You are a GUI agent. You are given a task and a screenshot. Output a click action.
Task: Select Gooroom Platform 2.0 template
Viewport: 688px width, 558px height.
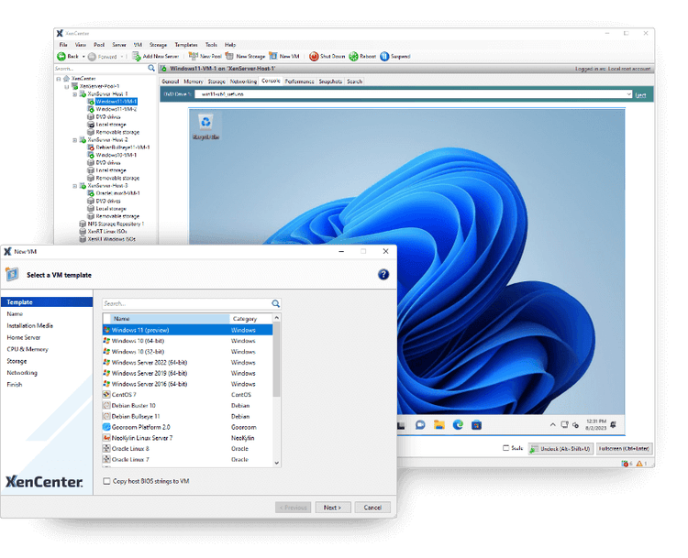(187, 427)
